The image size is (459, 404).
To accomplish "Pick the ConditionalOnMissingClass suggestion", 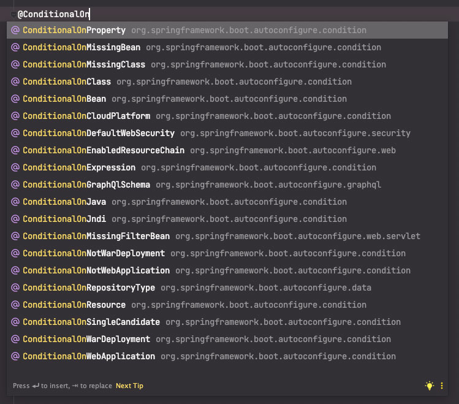I will 227,64.
